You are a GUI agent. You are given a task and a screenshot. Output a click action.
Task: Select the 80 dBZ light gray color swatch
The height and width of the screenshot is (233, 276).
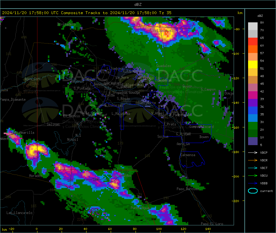point(253,26)
